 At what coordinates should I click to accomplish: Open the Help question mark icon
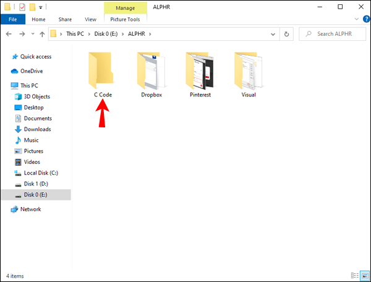(366, 19)
